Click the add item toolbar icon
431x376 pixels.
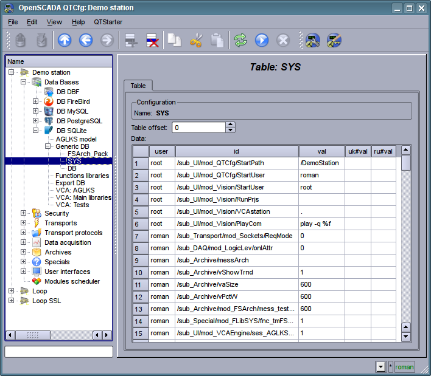pyautogui.click(x=131, y=40)
